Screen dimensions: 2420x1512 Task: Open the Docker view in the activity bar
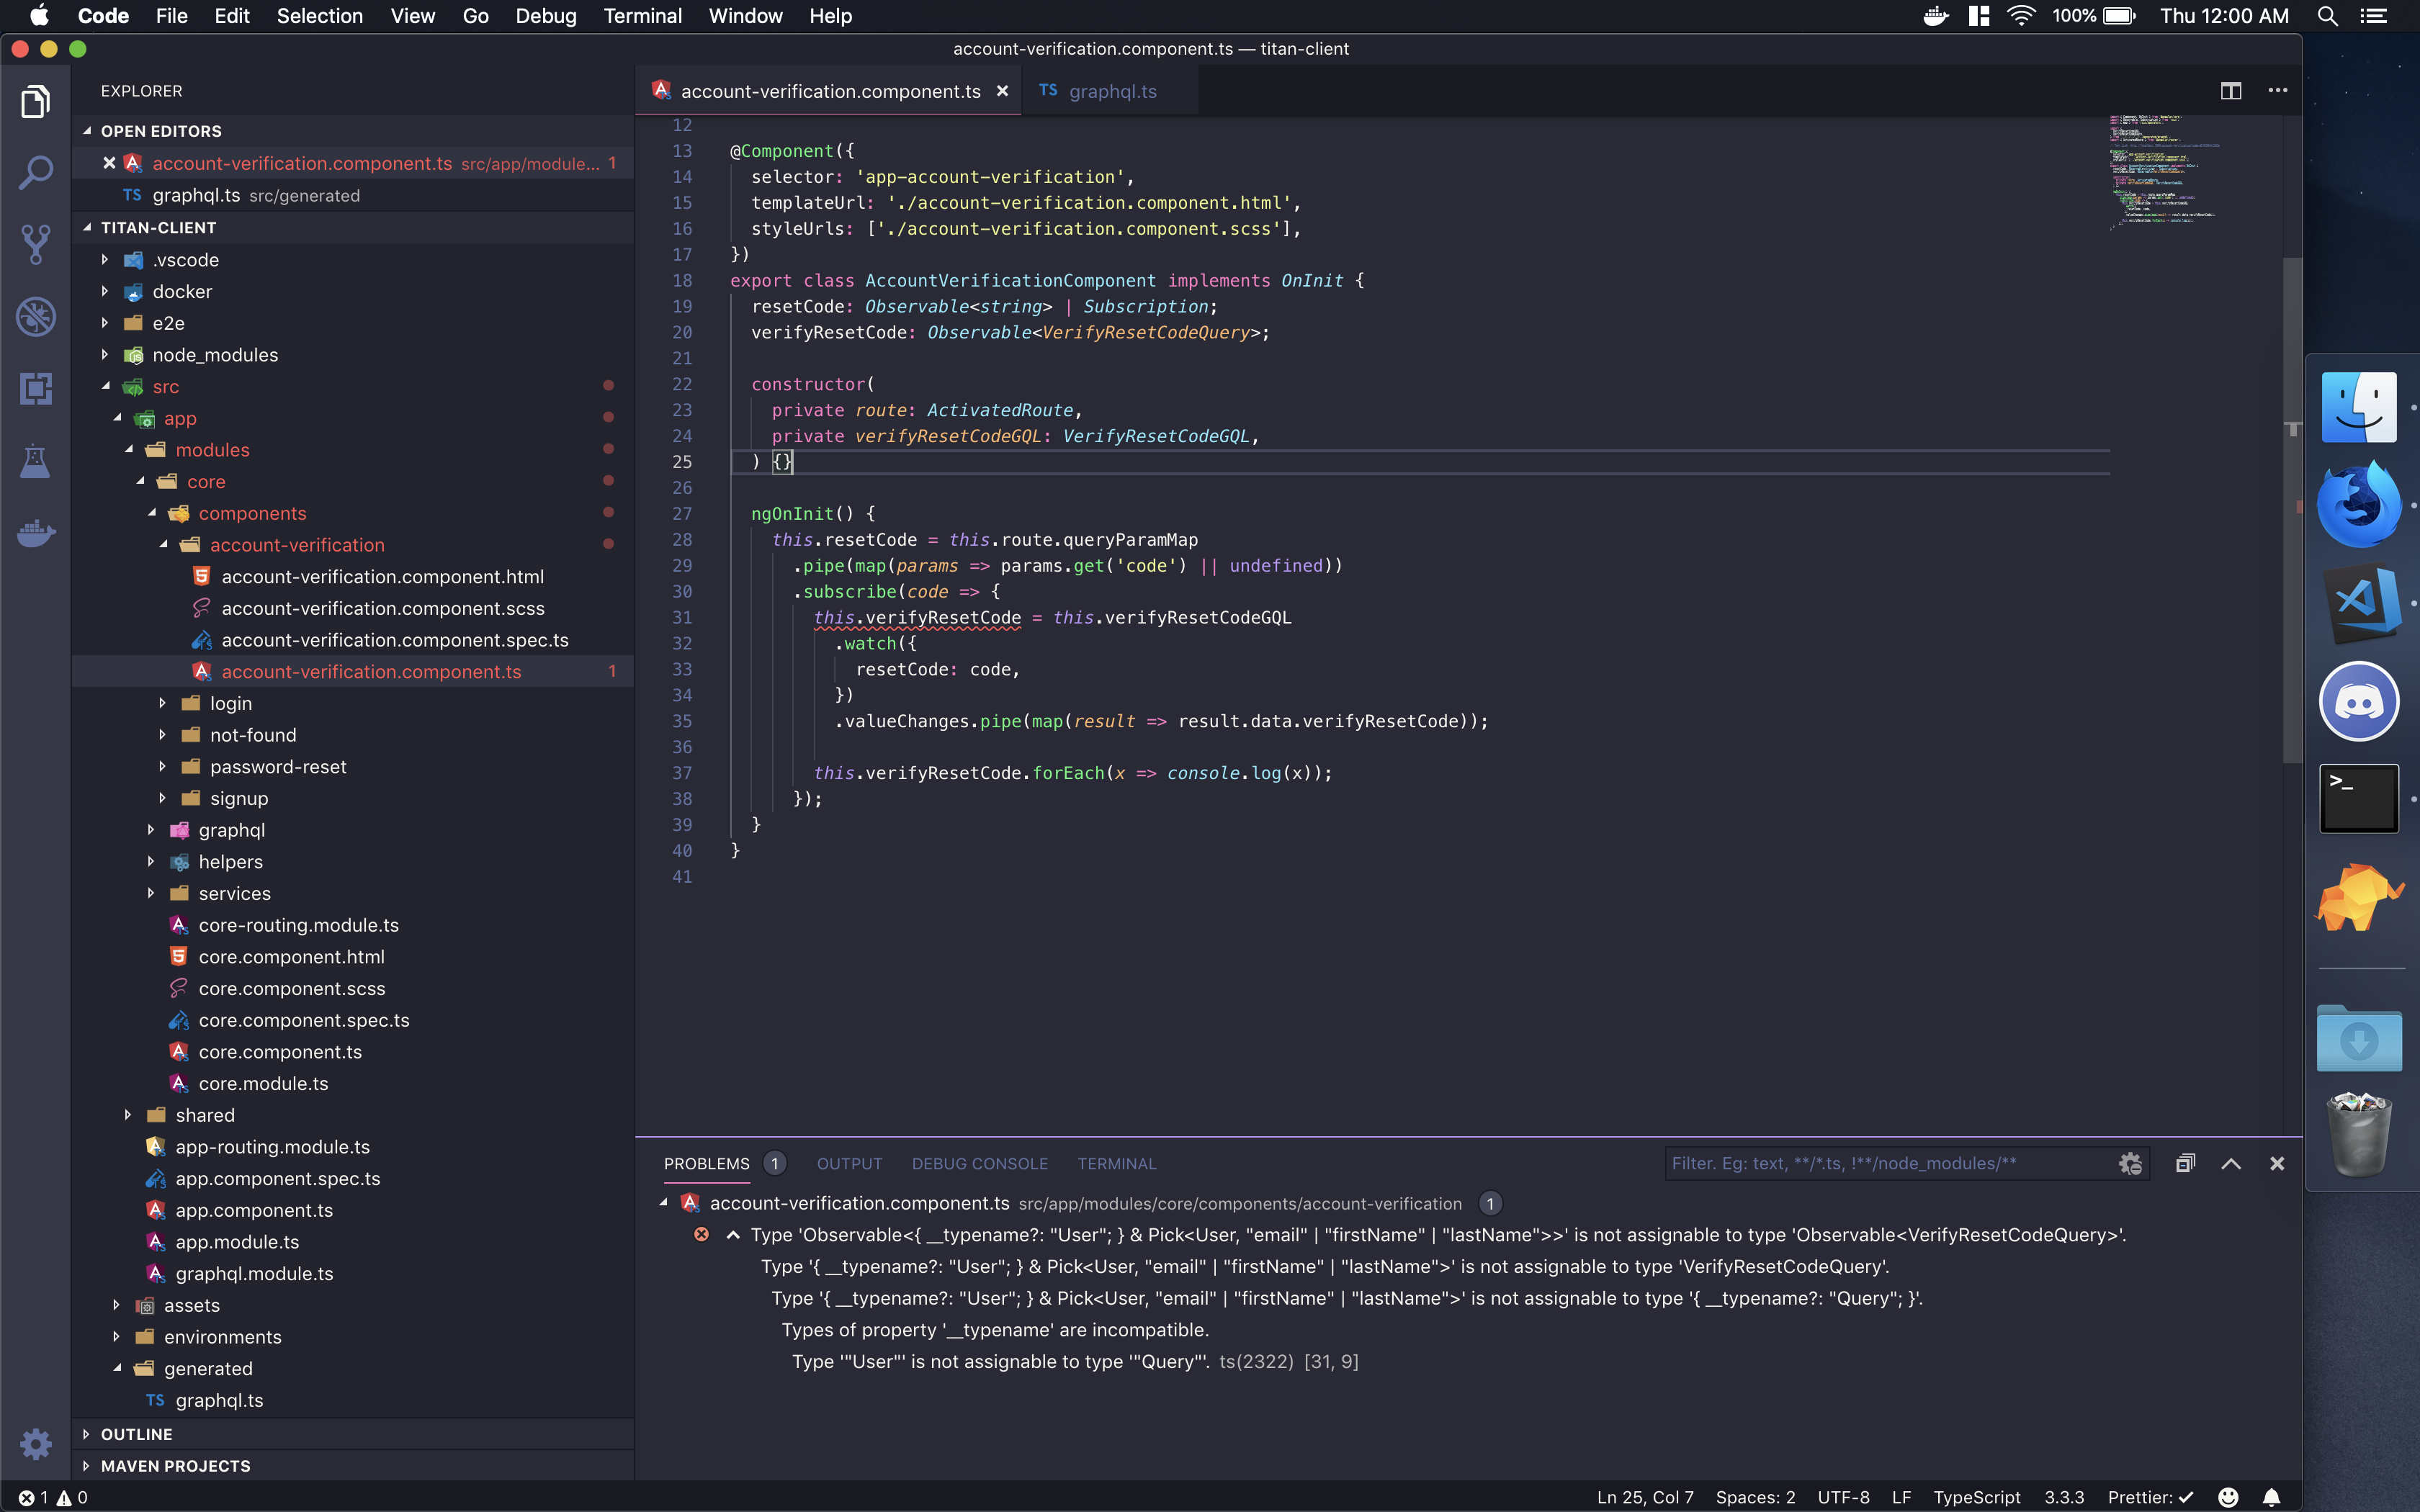pos(36,533)
